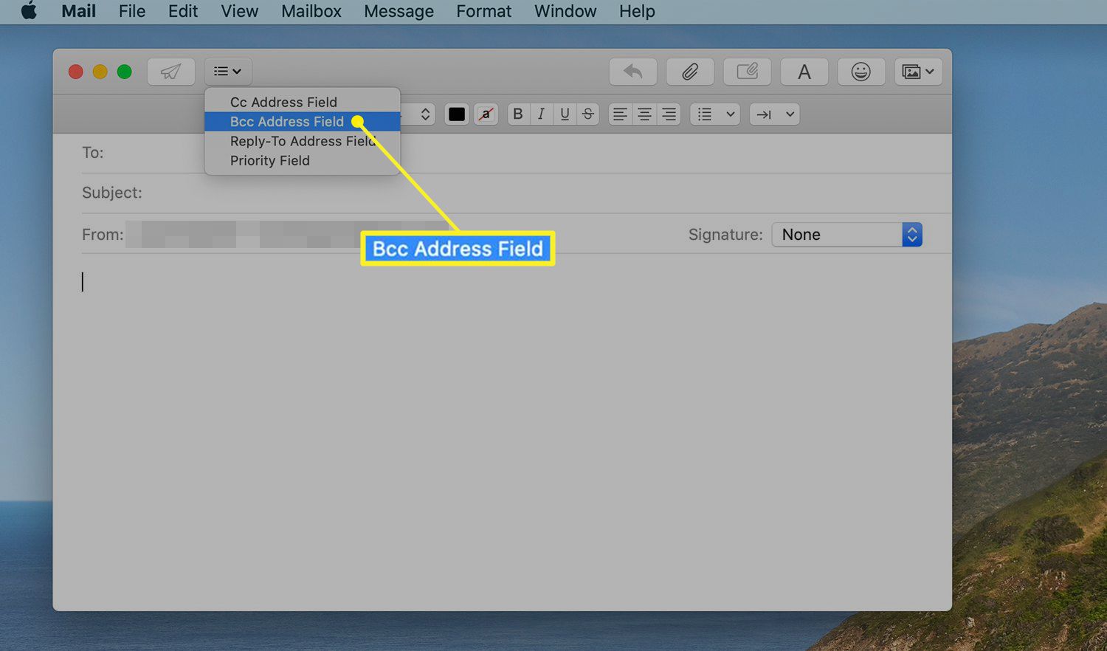Toggle the format bar with the A icon
Image resolution: width=1107 pixels, height=651 pixels.
[804, 72]
